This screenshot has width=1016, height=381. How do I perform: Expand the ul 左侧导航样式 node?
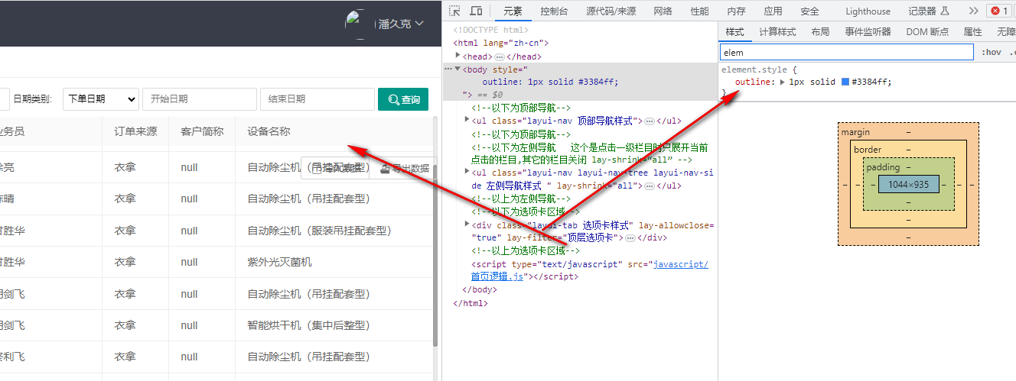467,172
